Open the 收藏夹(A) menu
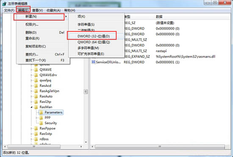 click(x=53, y=11)
